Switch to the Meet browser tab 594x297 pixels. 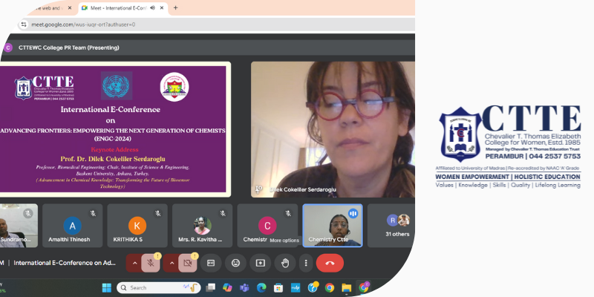click(123, 8)
